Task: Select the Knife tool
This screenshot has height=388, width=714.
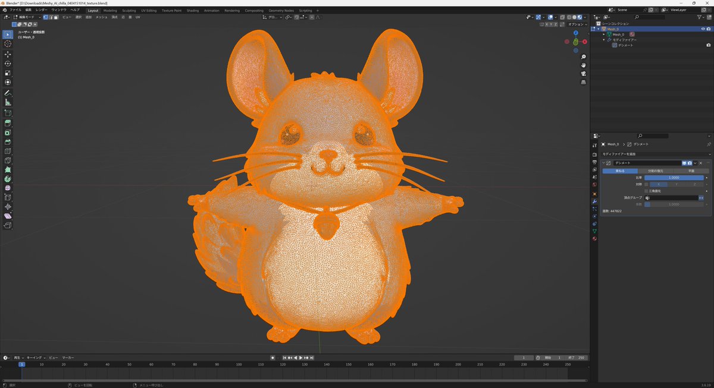Action: click(x=8, y=160)
